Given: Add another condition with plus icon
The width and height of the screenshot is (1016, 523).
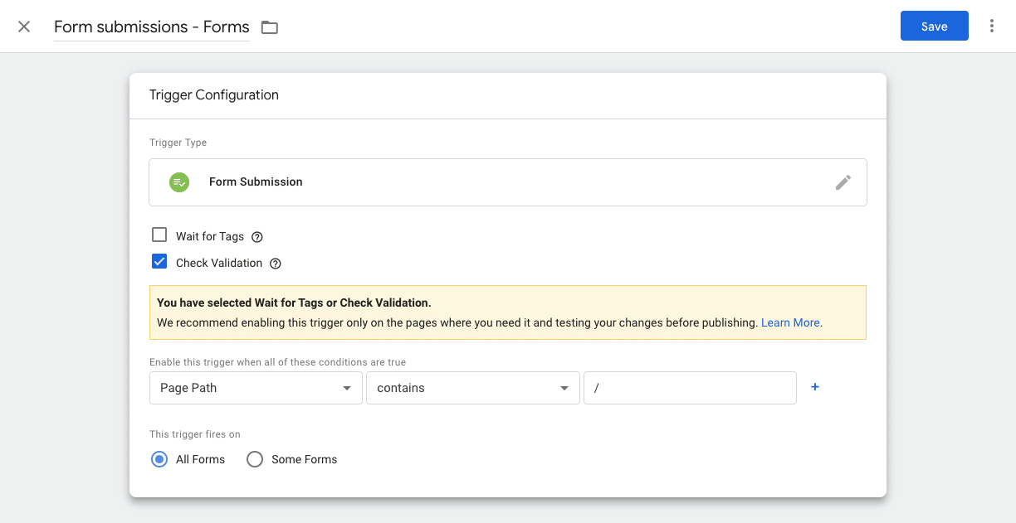Looking at the screenshot, I should [x=815, y=387].
